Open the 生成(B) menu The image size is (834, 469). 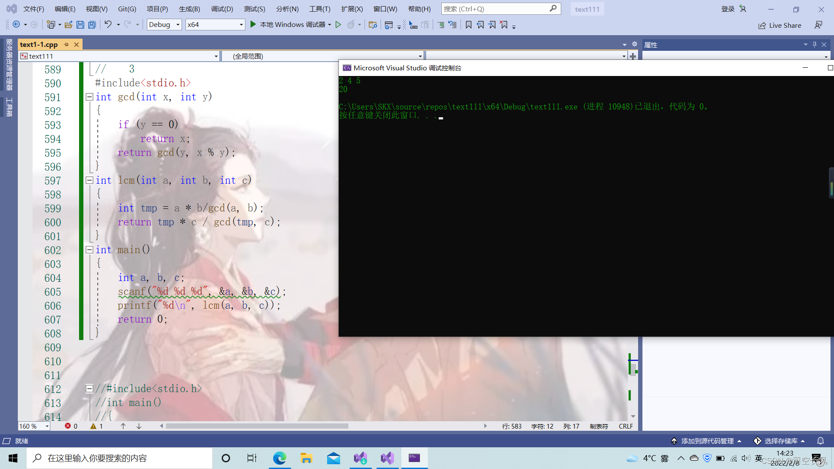[x=189, y=9]
